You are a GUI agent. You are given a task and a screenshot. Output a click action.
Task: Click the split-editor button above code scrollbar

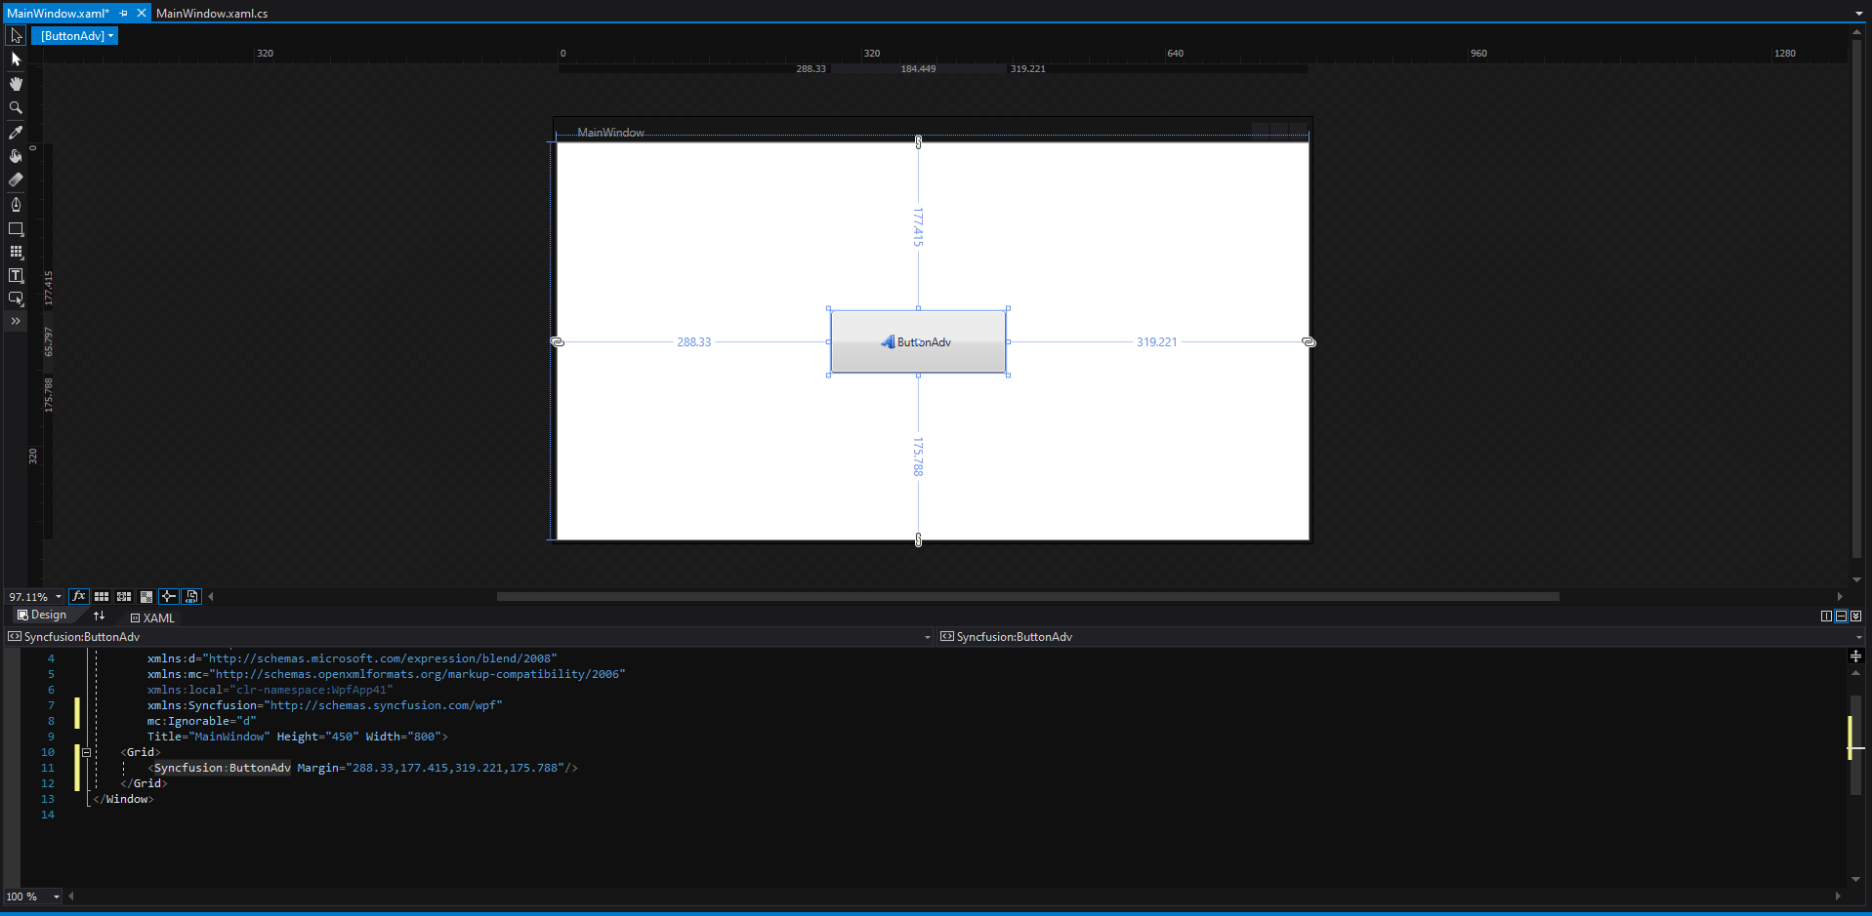pos(1855,657)
